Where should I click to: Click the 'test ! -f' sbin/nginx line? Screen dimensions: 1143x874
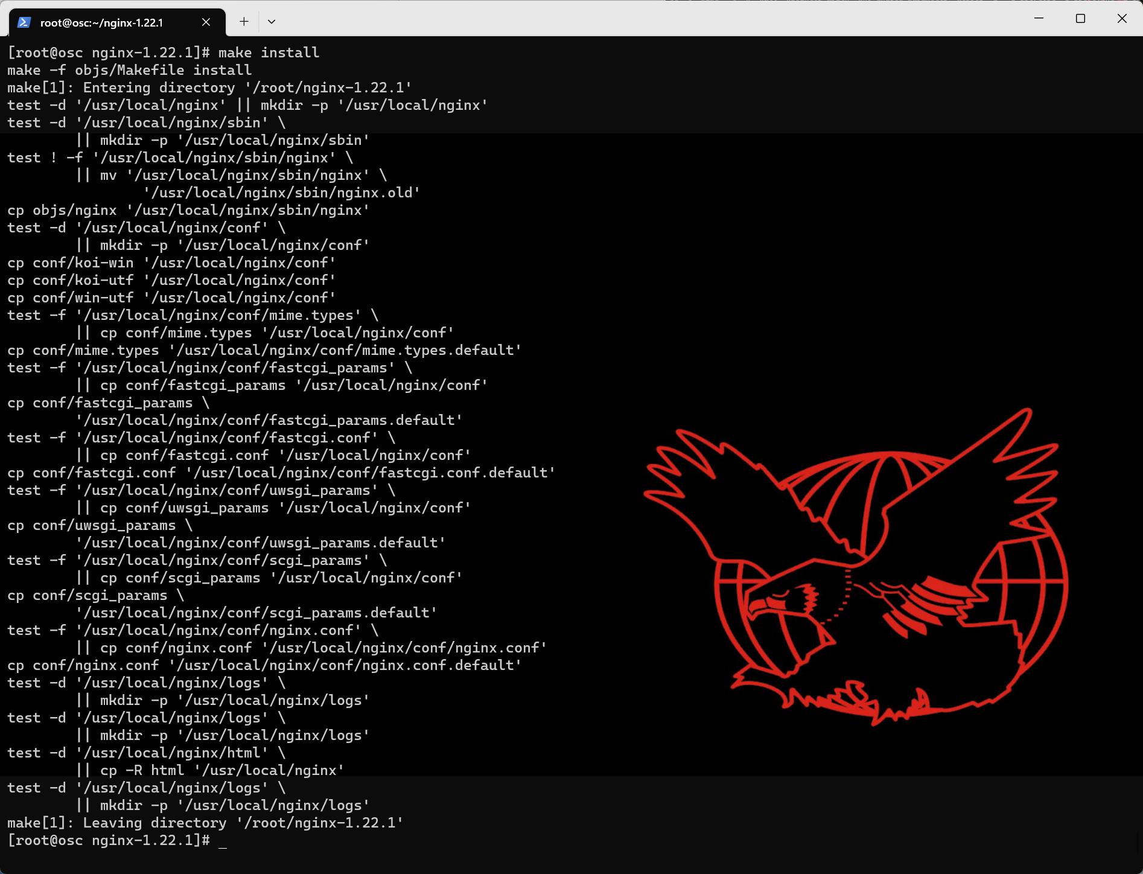(x=180, y=158)
